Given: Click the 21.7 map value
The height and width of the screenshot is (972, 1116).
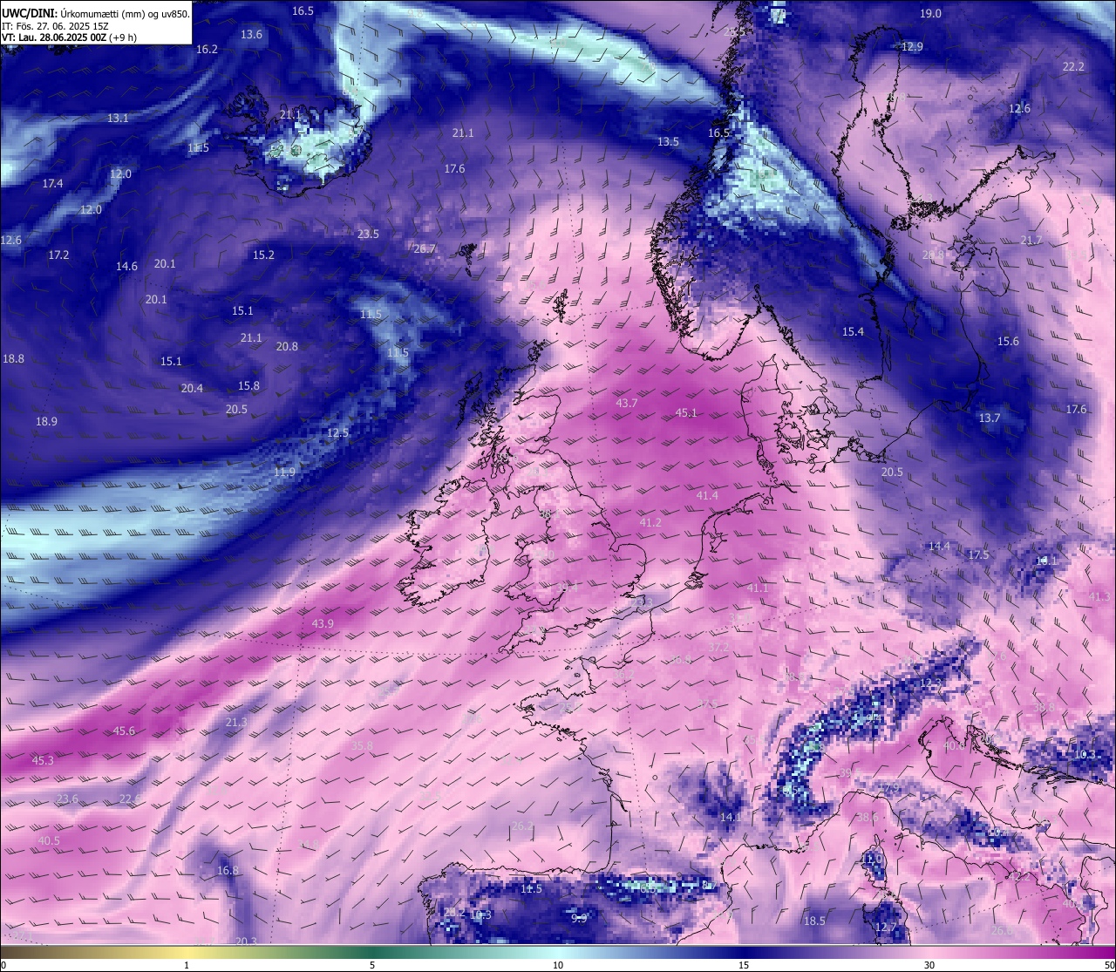Looking at the screenshot, I should tap(1031, 241).
